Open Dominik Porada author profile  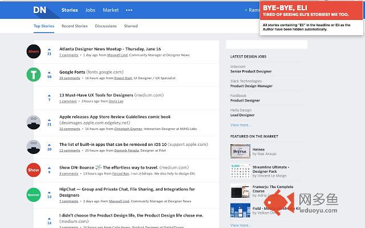pyautogui.click(x=127, y=150)
